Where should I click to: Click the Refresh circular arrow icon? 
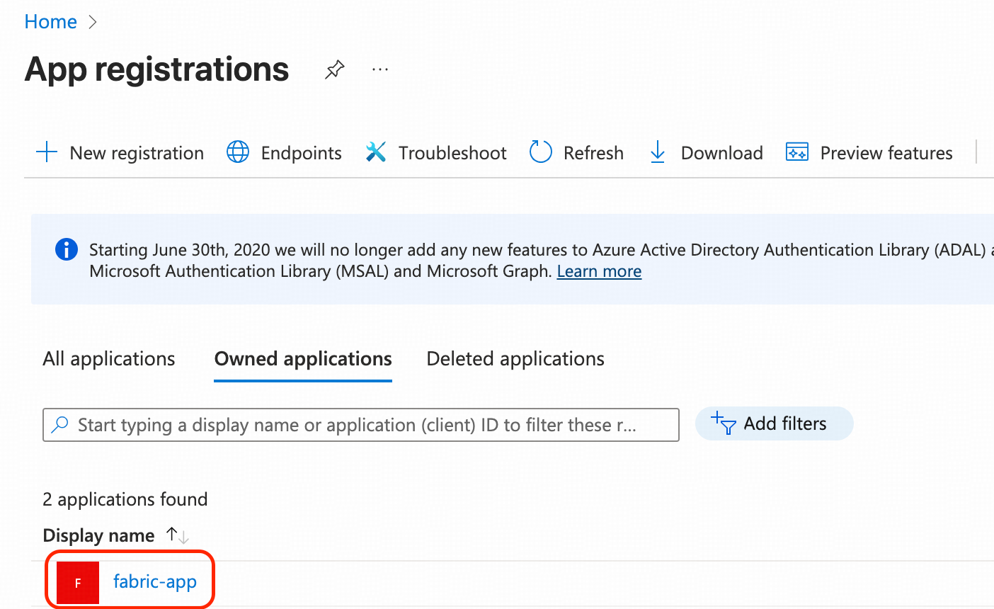[x=541, y=152]
